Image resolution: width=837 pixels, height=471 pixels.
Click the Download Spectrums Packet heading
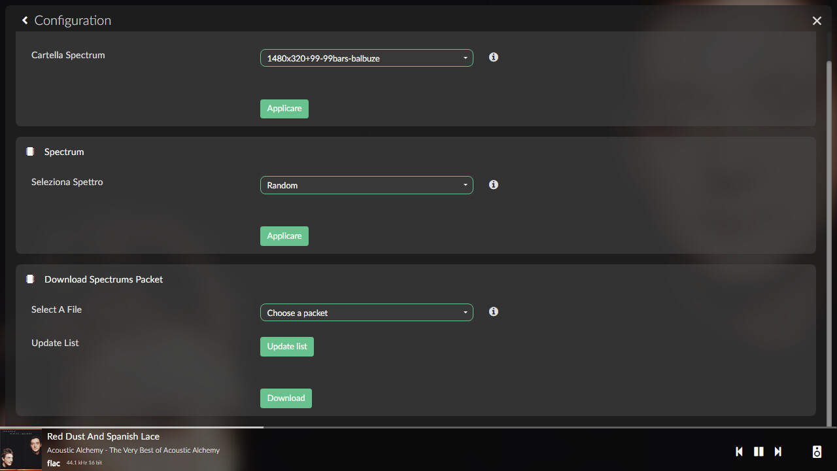[x=103, y=279]
